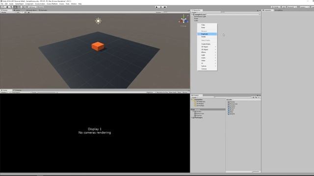Open the Hierarchy Create dropdown

(194, 12)
